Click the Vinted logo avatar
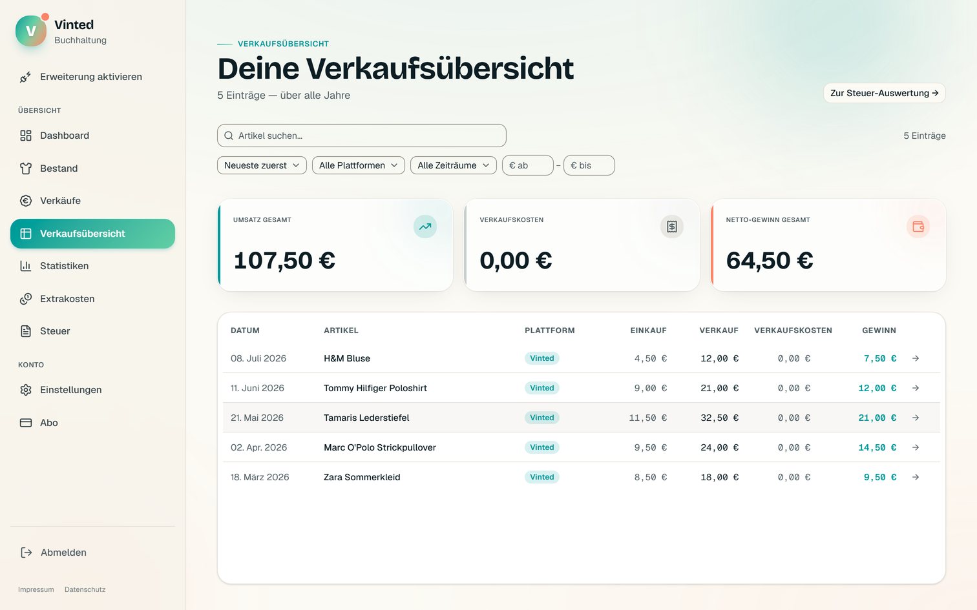This screenshot has width=977, height=610. pyautogui.click(x=31, y=31)
